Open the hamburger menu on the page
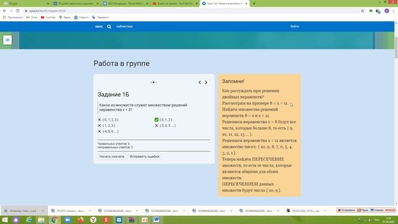Viewport: 398px width, 224px height. [x=7, y=40]
